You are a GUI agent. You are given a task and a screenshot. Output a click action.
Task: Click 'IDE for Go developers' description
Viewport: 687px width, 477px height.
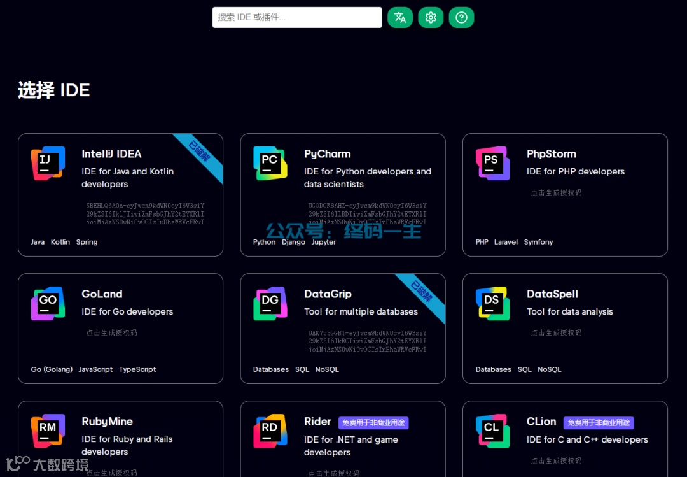coord(127,311)
